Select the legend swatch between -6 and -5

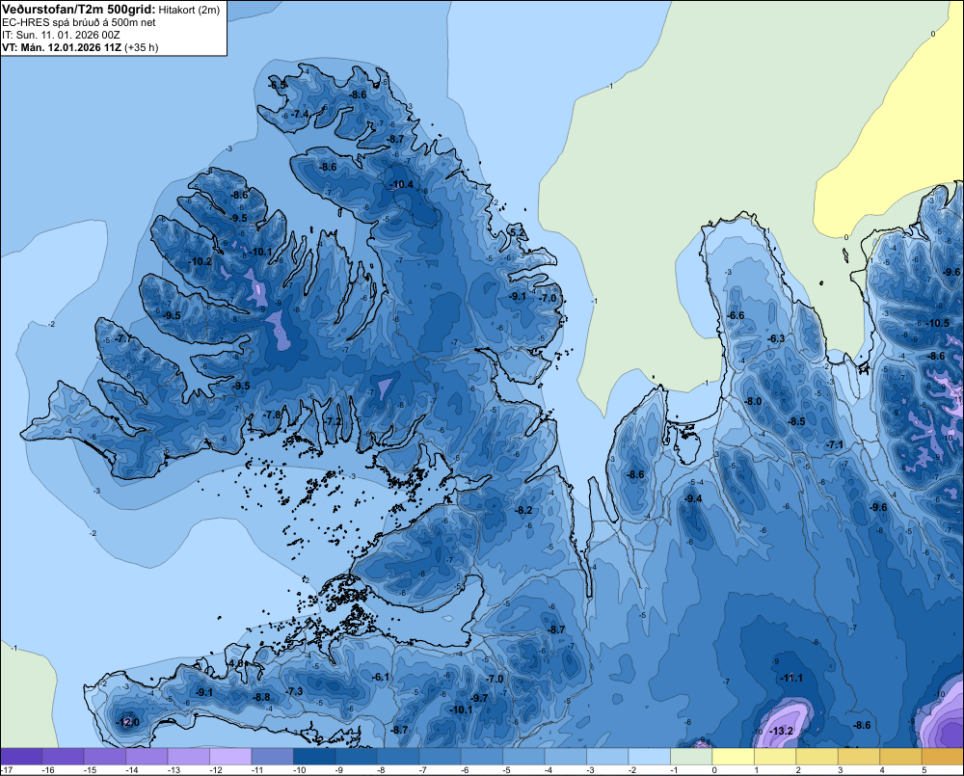tap(481, 757)
